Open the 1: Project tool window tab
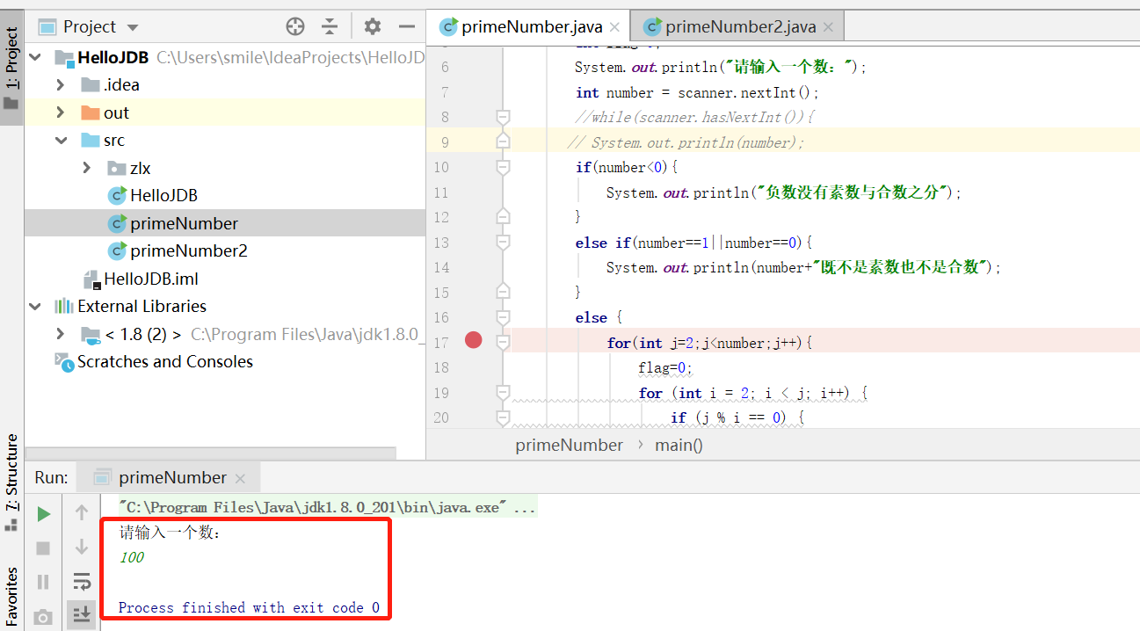1140x631 pixels. point(11,69)
